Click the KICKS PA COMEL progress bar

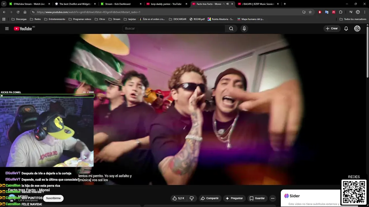(47, 96)
